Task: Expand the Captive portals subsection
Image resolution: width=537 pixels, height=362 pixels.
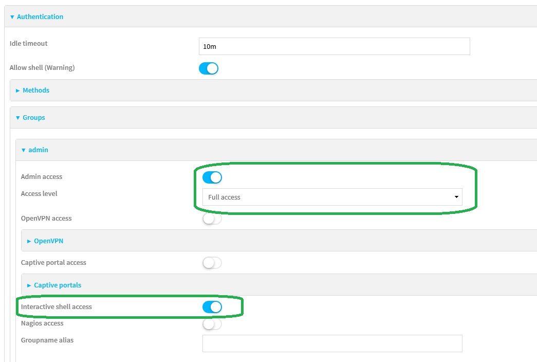Action: pos(57,285)
